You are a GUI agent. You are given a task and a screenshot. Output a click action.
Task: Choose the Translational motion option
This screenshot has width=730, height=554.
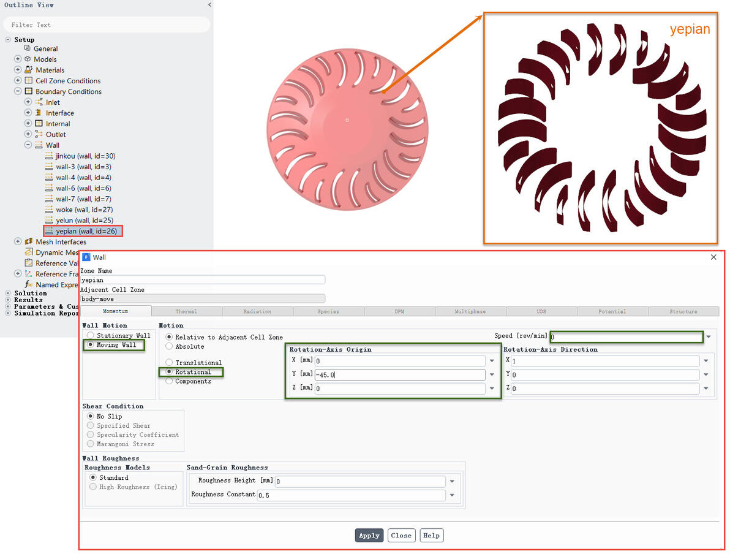coord(169,363)
